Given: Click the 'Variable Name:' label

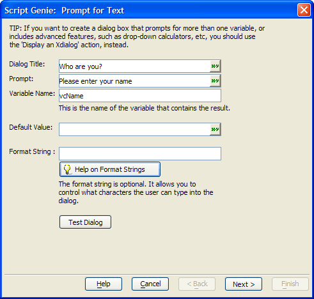Looking at the screenshot, I should coord(32,93).
